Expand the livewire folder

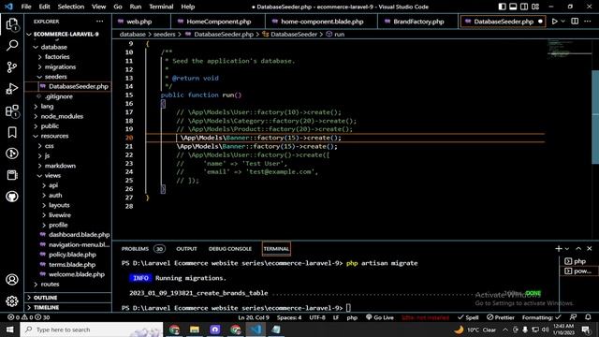click(60, 215)
